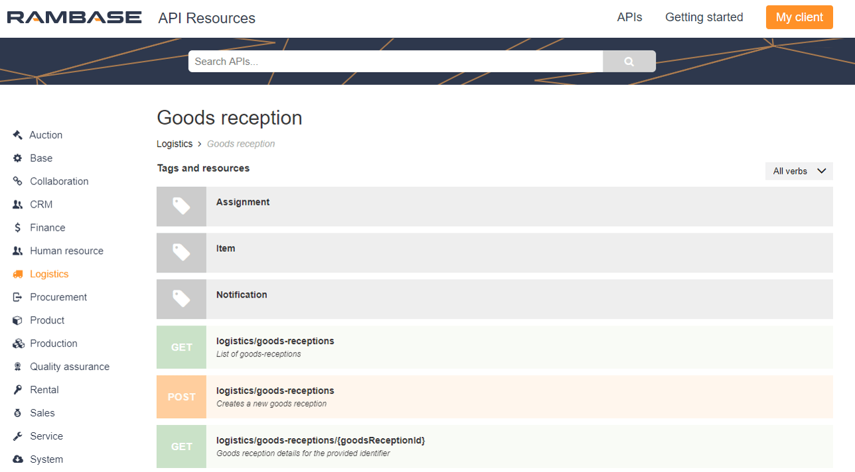Click the Human resource people icon
This screenshot has width=855, height=472.
(18, 251)
